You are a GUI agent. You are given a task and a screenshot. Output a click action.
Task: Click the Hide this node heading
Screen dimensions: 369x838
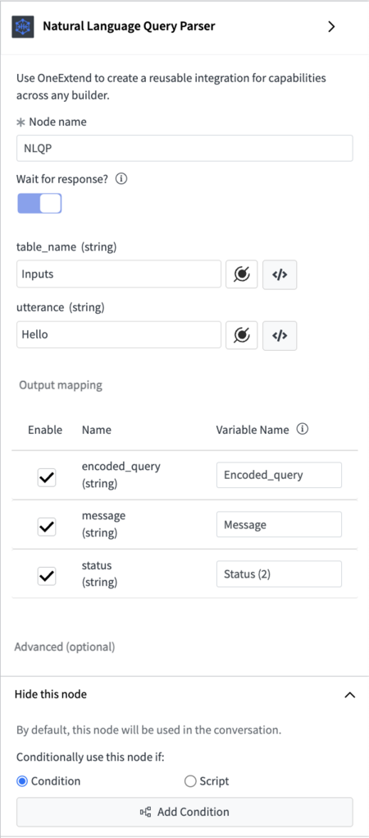point(51,694)
